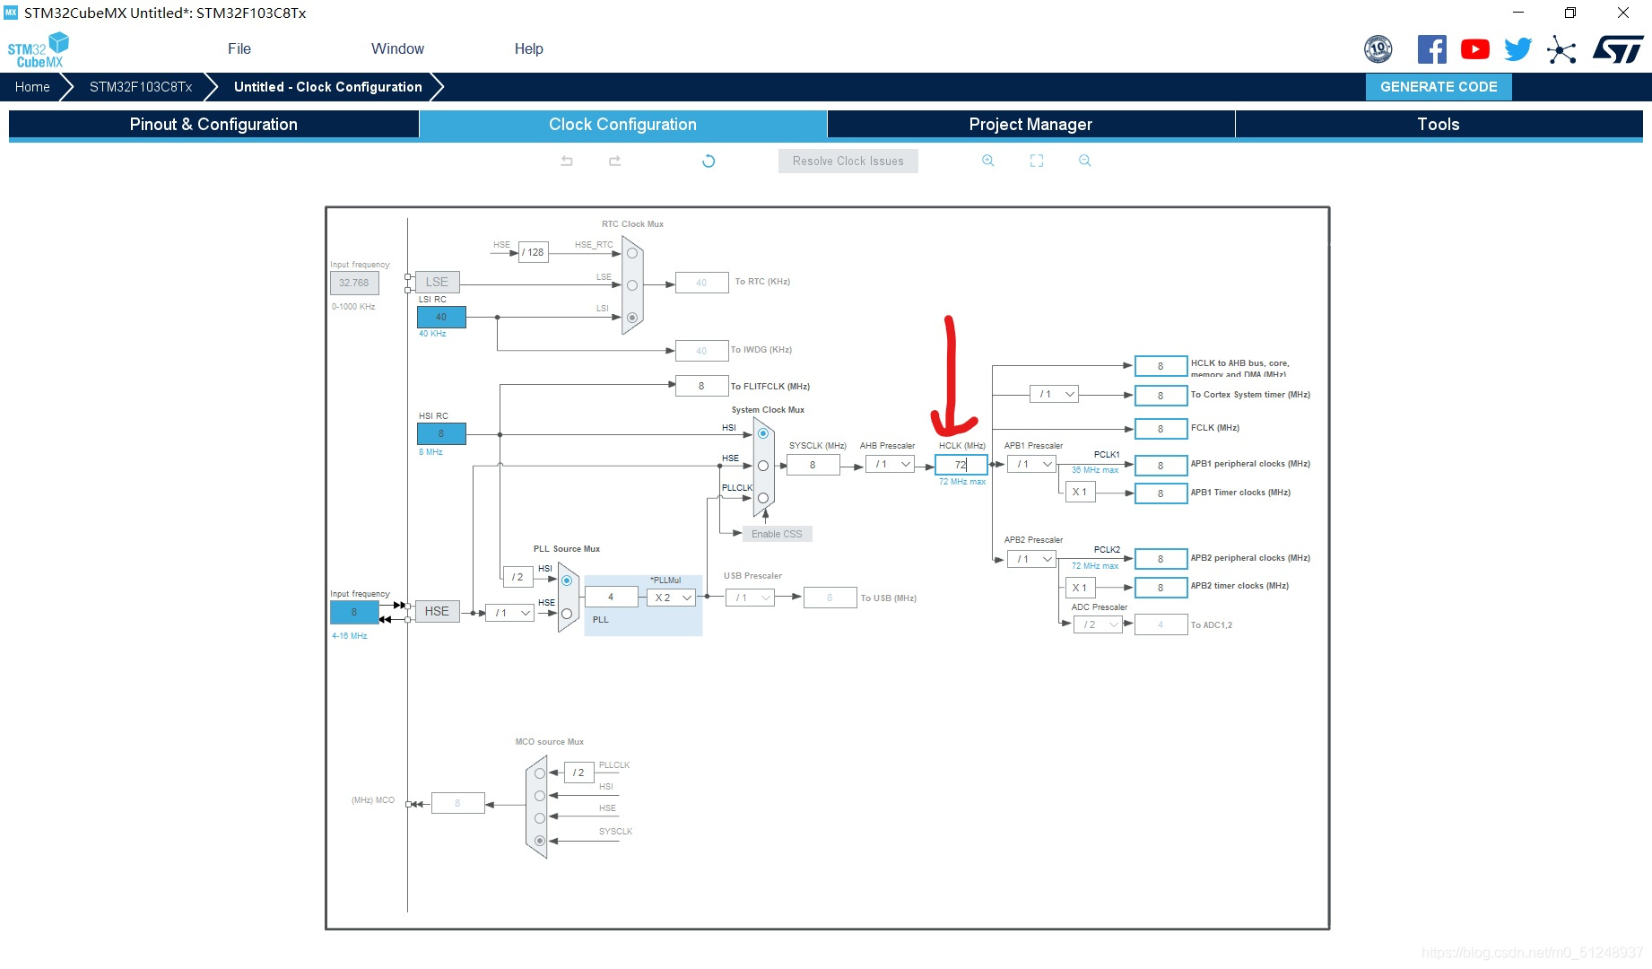Select HSI in PLL Source Mux
Image resolution: width=1652 pixels, height=969 pixels.
[x=567, y=581]
